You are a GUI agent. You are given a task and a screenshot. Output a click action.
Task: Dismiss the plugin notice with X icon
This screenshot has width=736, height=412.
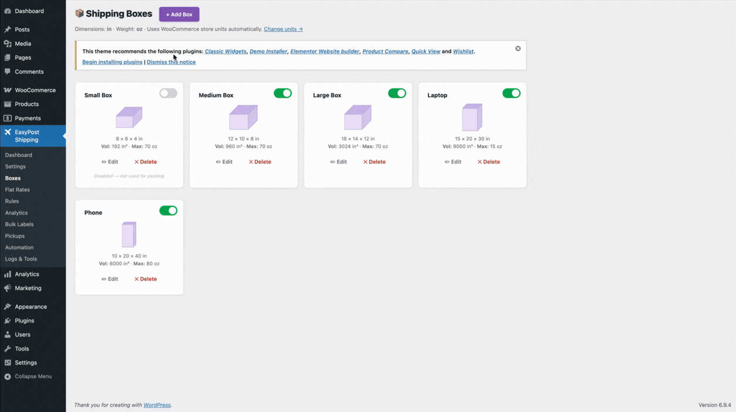(x=518, y=49)
